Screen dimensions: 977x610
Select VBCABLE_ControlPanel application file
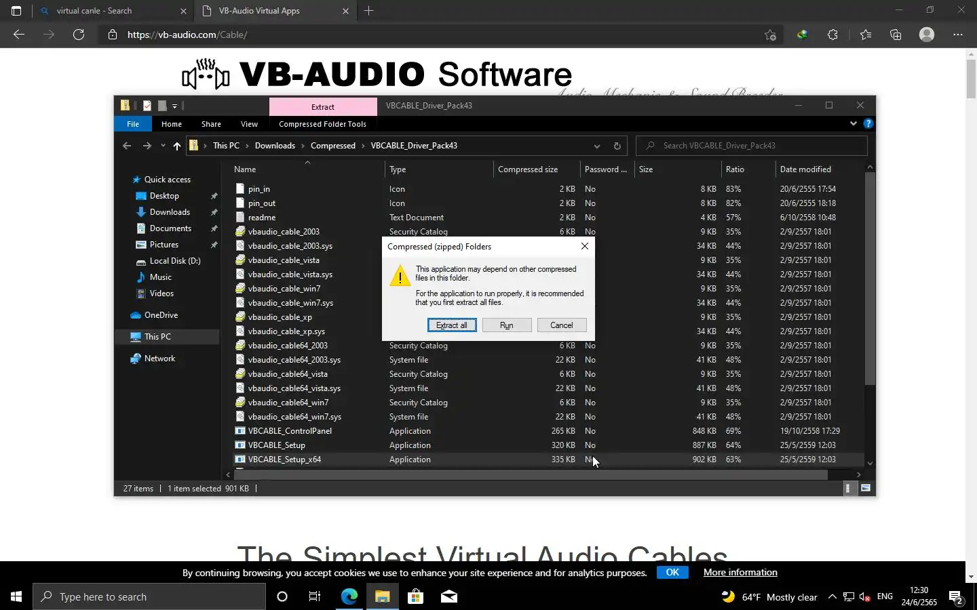(x=290, y=431)
